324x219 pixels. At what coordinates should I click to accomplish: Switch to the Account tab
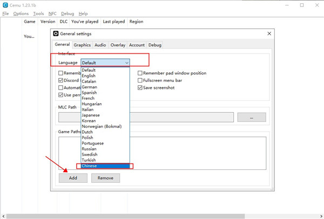tap(137, 45)
